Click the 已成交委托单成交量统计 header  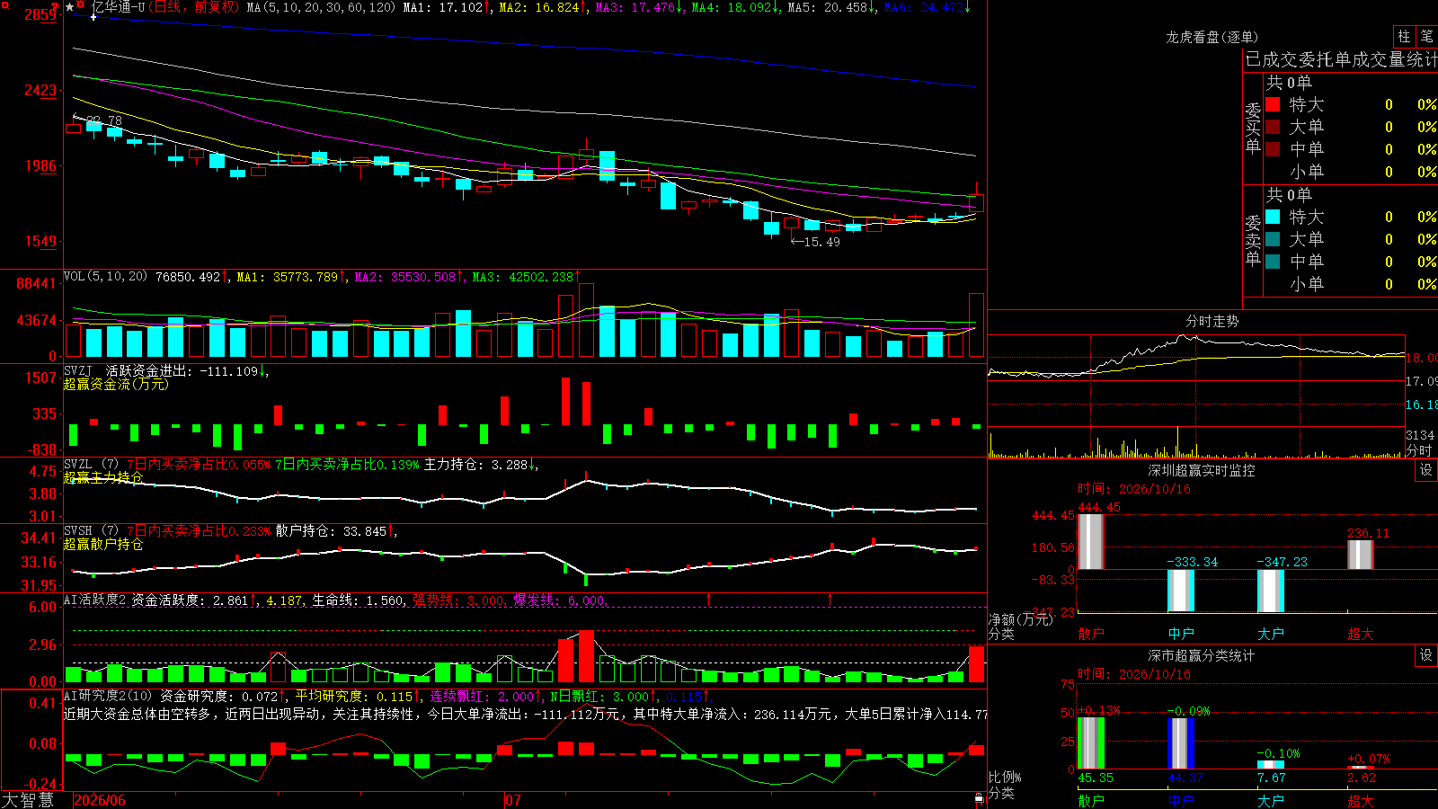[1341, 59]
